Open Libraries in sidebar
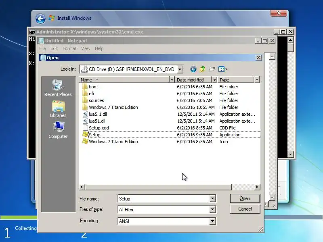Image resolution: width=323 pixels, height=242 pixels. pyautogui.click(x=58, y=109)
